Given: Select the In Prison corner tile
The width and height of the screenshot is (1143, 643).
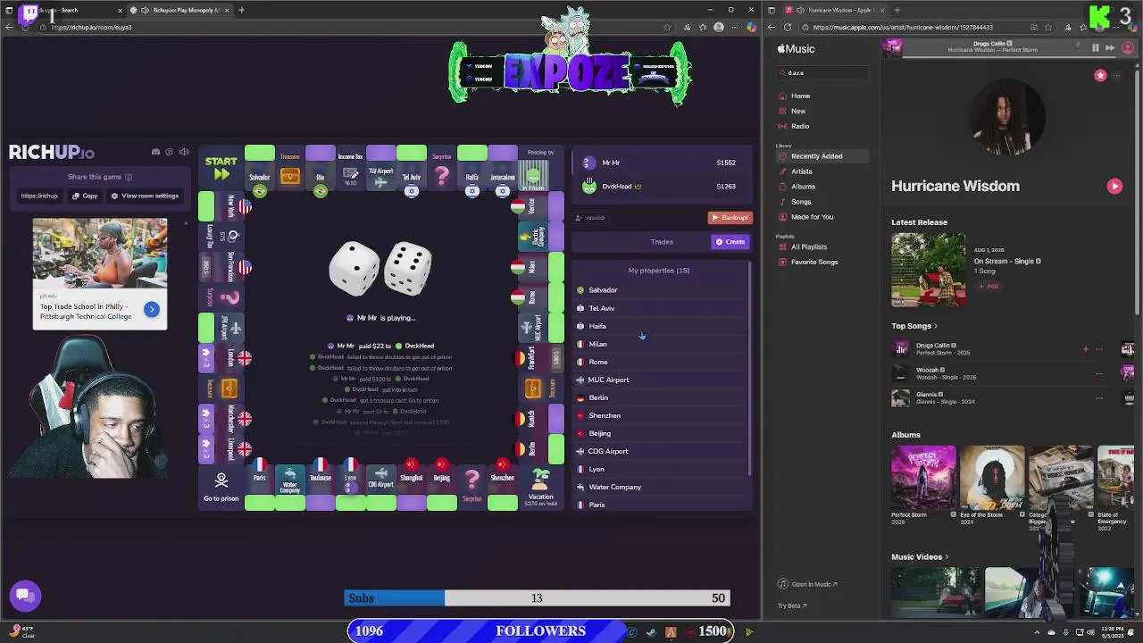Looking at the screenshot, I should [x=541, y=168].
